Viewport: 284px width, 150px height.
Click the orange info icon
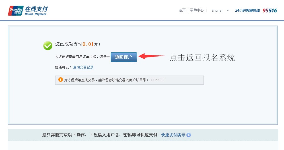(x=60, y=80)
